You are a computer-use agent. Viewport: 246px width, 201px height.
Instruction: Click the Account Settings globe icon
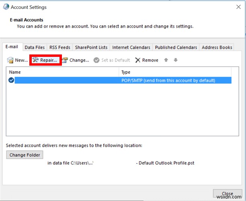click(x=6, y=7)
